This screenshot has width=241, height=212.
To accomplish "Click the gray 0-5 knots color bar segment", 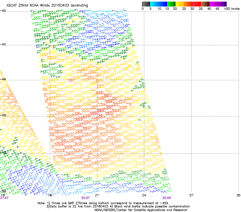I will [x=146, y=4].
